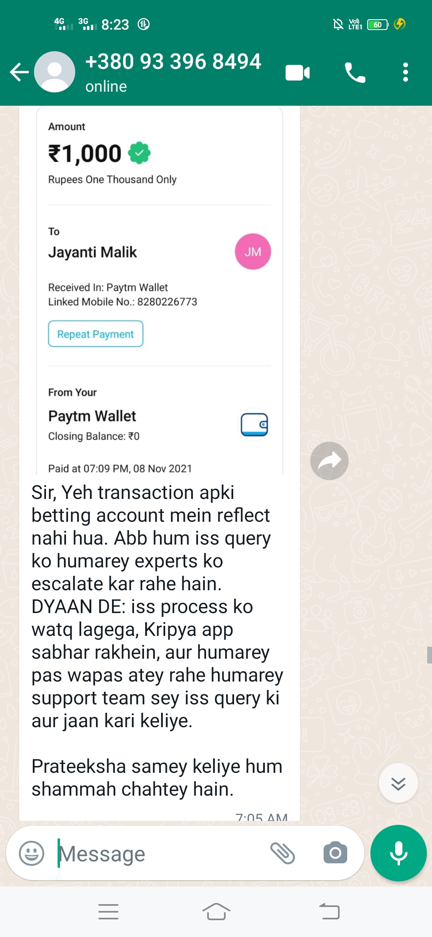This screenshot has width=432, height=937.
Task: Open the camera from message bar
Action: (x=335, y=853)
